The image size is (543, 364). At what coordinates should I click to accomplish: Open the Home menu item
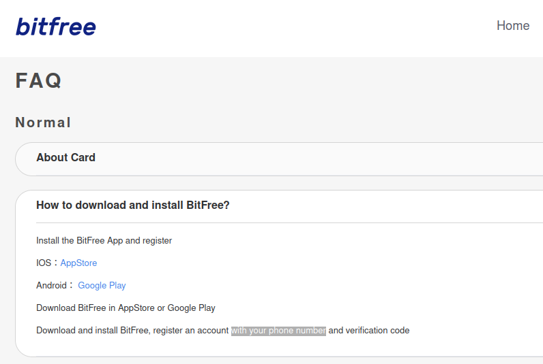pyautogui.click(x=512, y=26)
